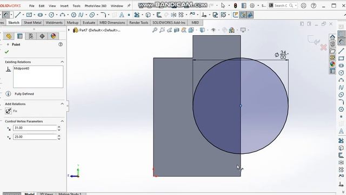This screenshot has height=195, width=346.
Task: Toggle the traffic light rebuild icon
Action: (x=236, y=6)
